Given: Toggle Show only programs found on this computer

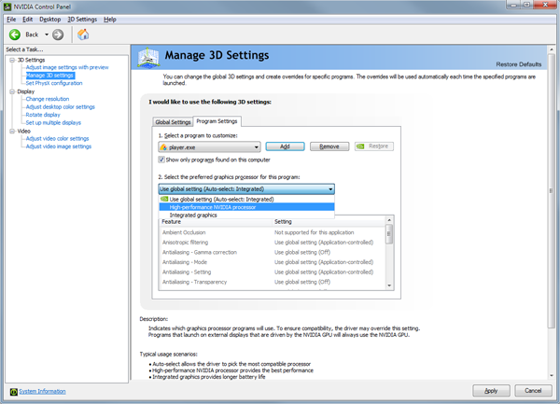Looking at the screenshot, I should (x=161, y=160).
